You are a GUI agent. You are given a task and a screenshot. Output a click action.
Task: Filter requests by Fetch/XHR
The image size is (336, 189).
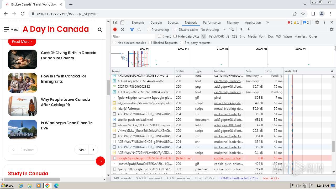217,36
